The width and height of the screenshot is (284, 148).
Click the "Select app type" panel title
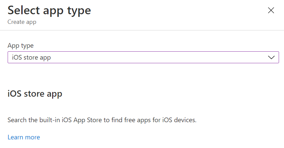pos(49,10)
